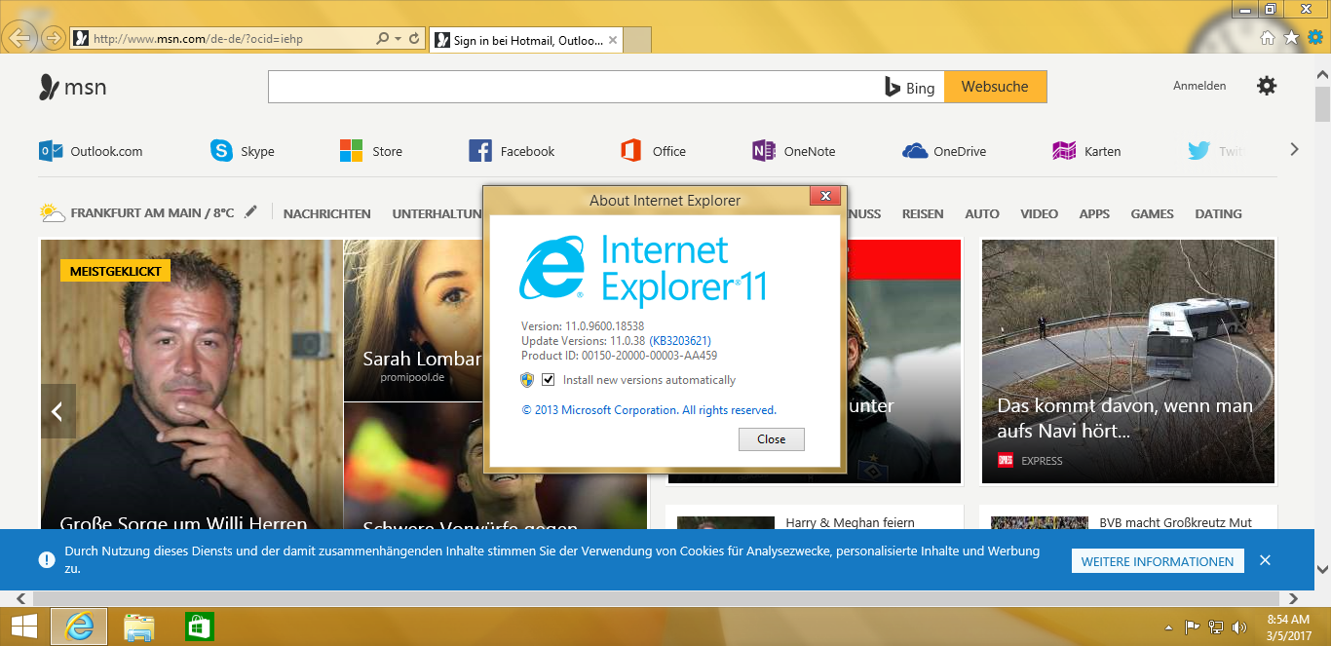1331x646 pixels.
Task: Open the IE Tools gear icon
Action: pyautogui.click(x=1315, y=38)
